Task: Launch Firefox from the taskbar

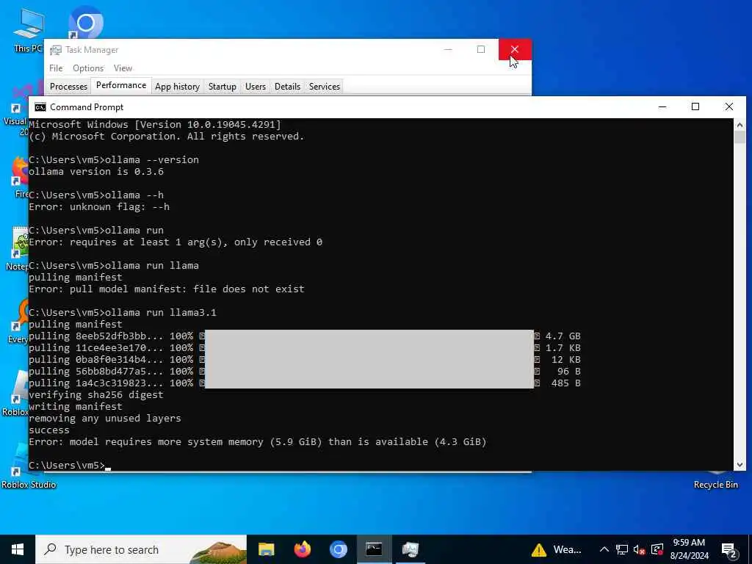Action: click(x=302, y=549)
